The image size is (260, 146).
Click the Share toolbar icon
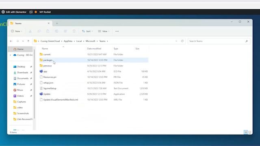pyautogui.click(x=65, y=31)
